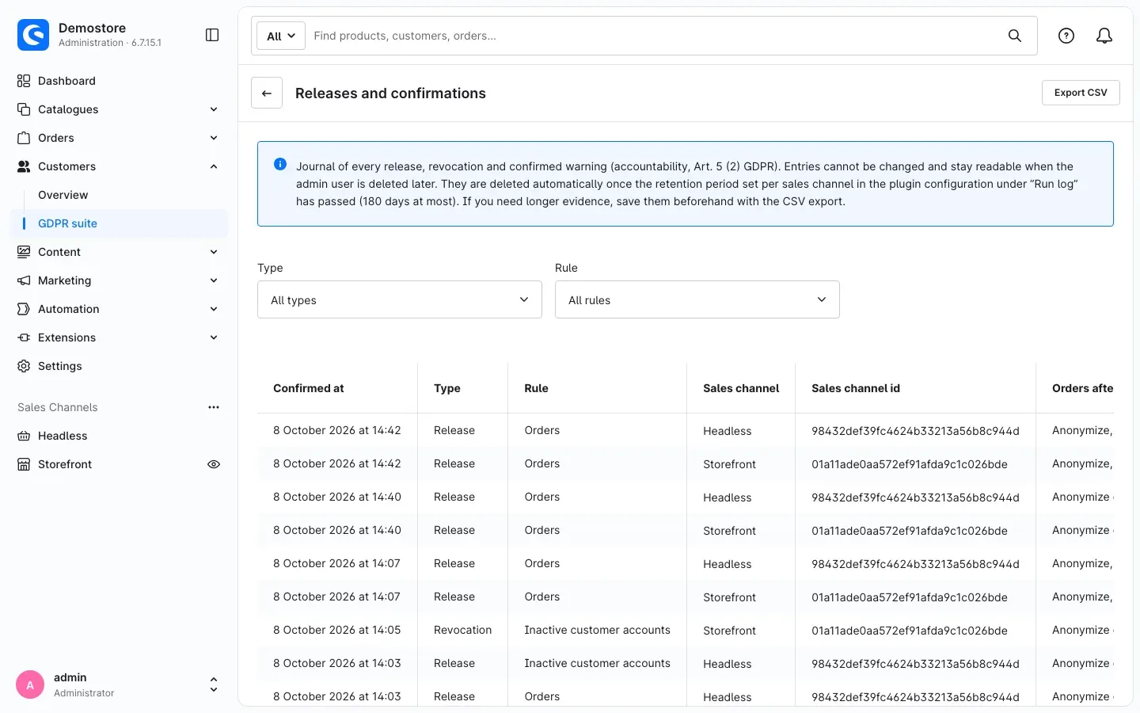Open the Rule filter dropdown
The height and width of the screenshot is (713, 1140).
click(697, 299)
